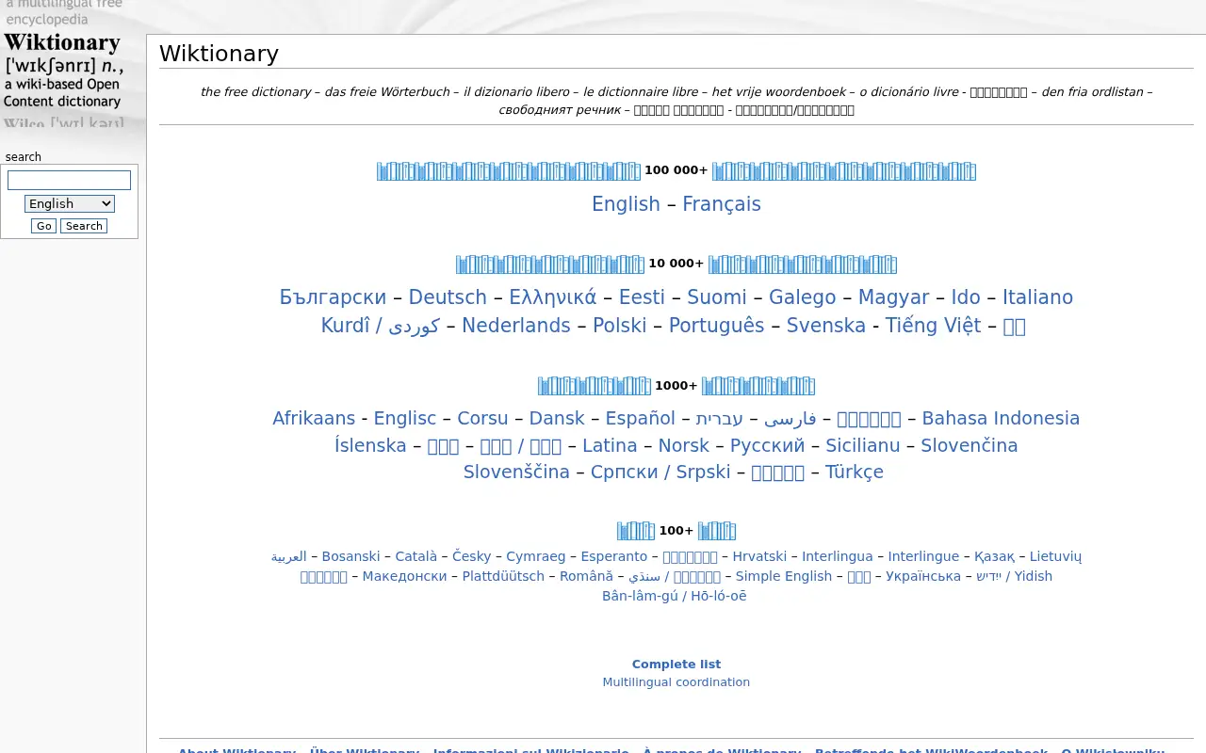
Task: Go to the Italiano edition
Action: click(1037, 297)
